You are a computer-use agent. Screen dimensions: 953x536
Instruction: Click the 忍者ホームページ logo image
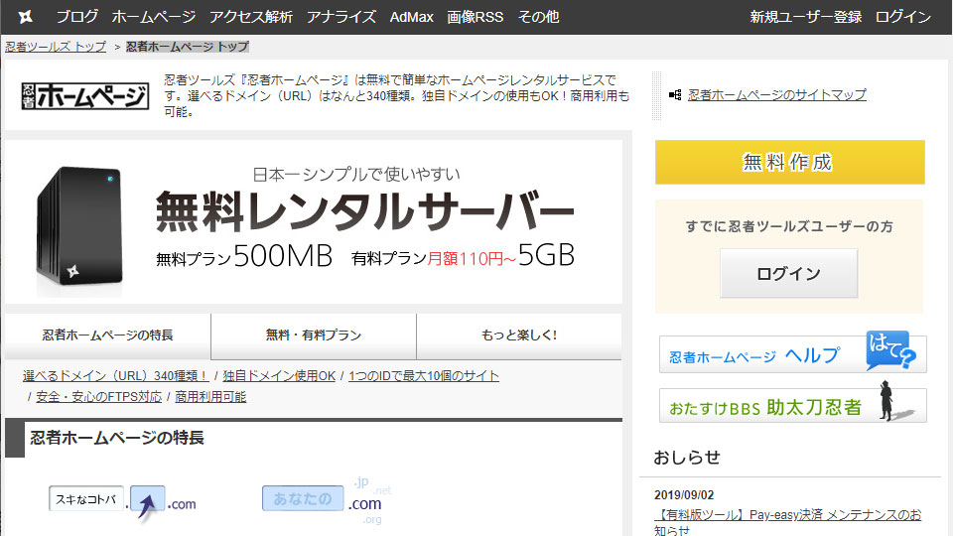[x=85, y=96]
